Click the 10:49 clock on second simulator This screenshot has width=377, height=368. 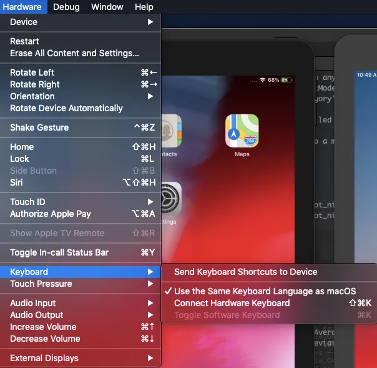pyautogui.click(x=366, y=75)
